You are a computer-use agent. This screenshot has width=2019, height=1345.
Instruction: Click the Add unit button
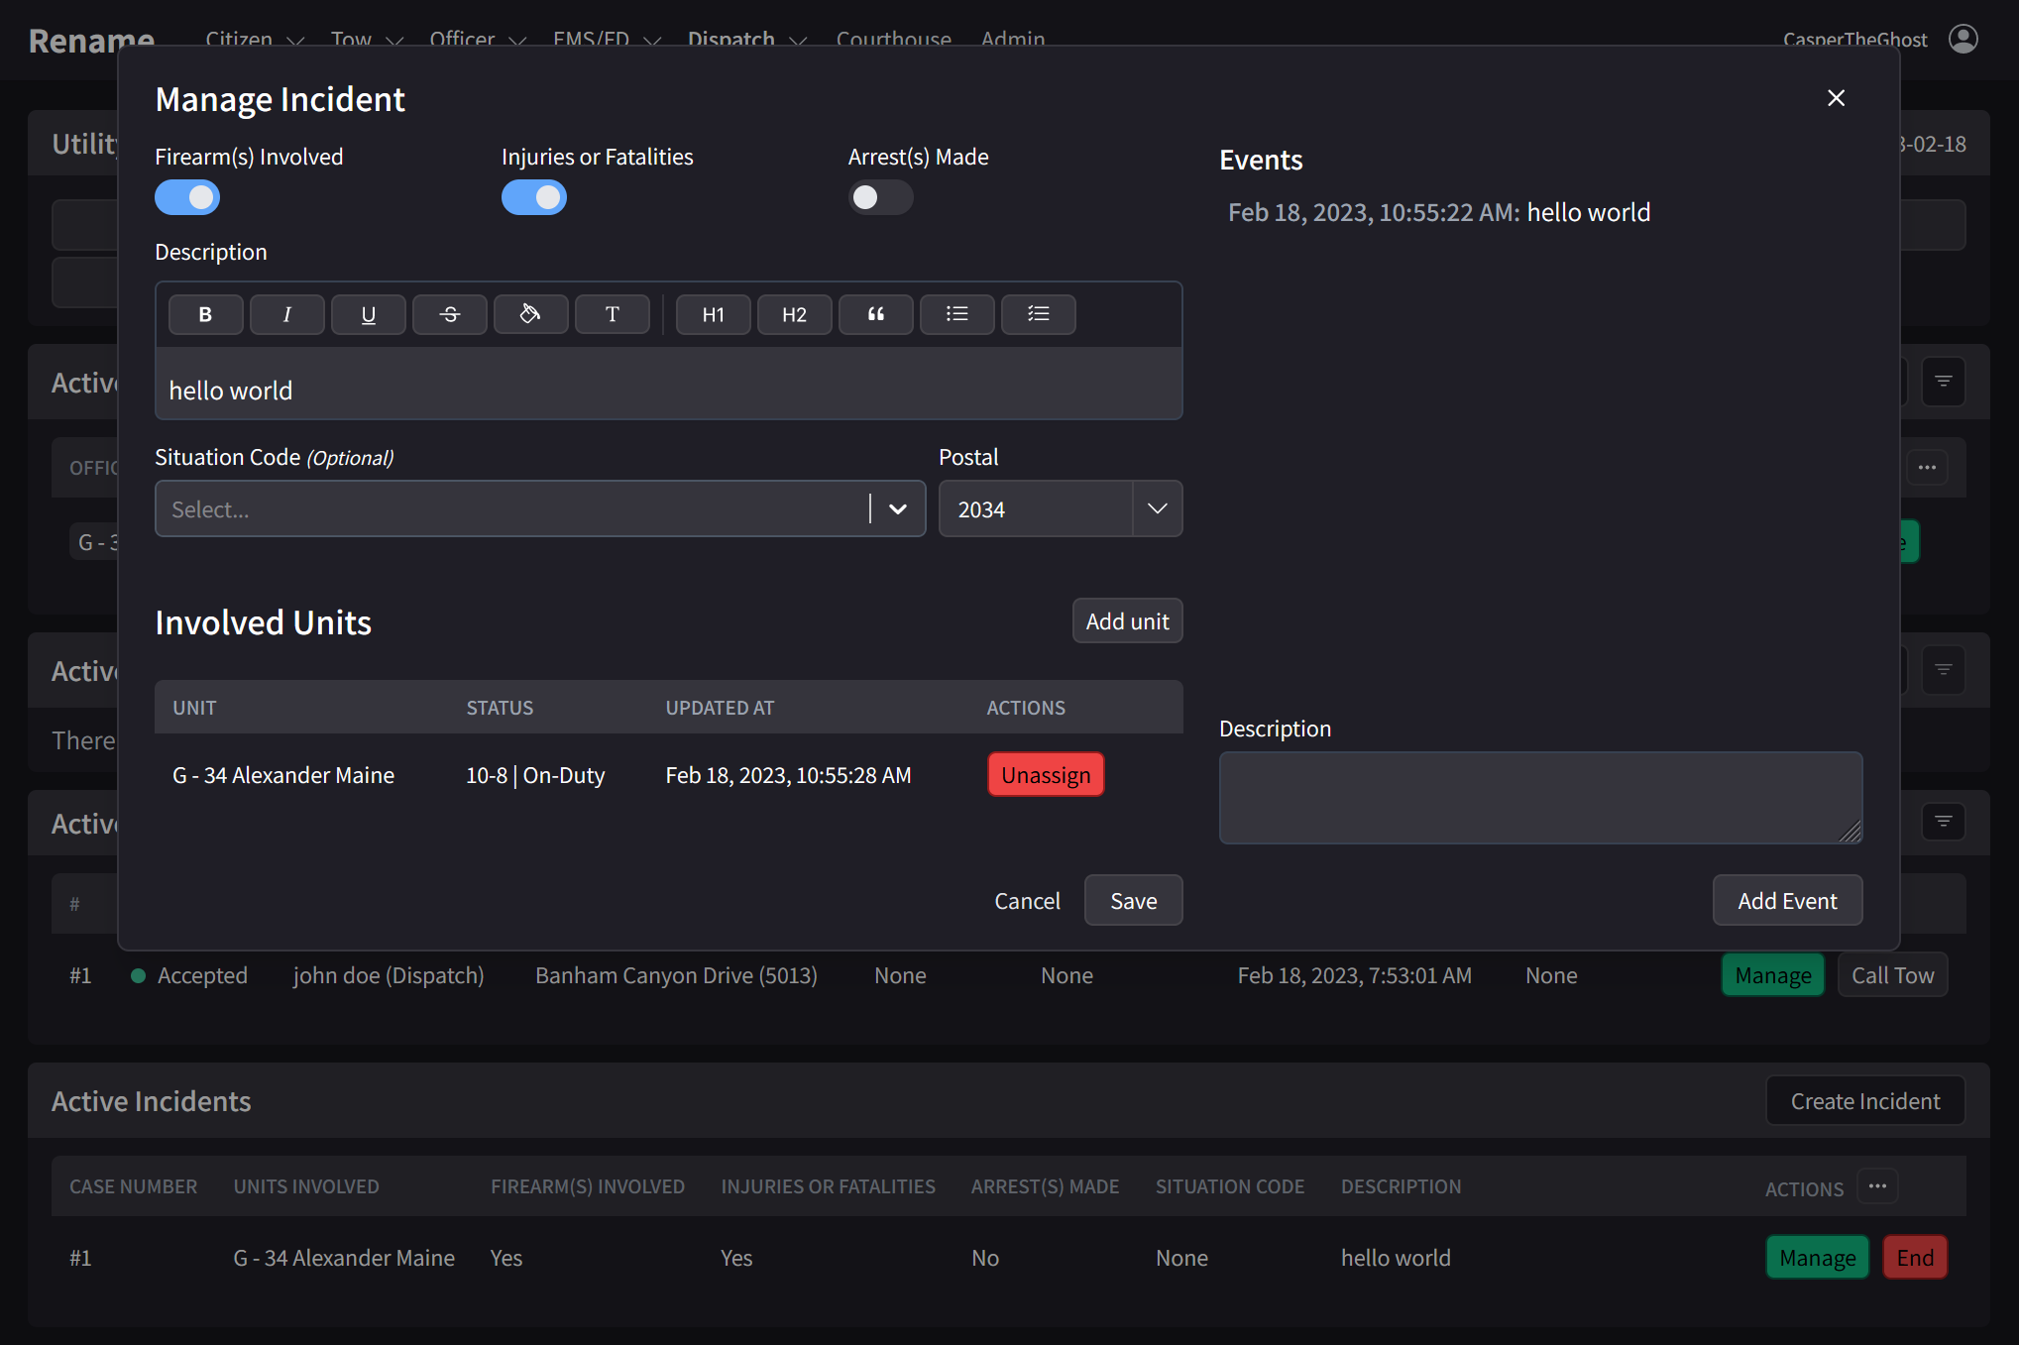click(x=1127, y=621)
